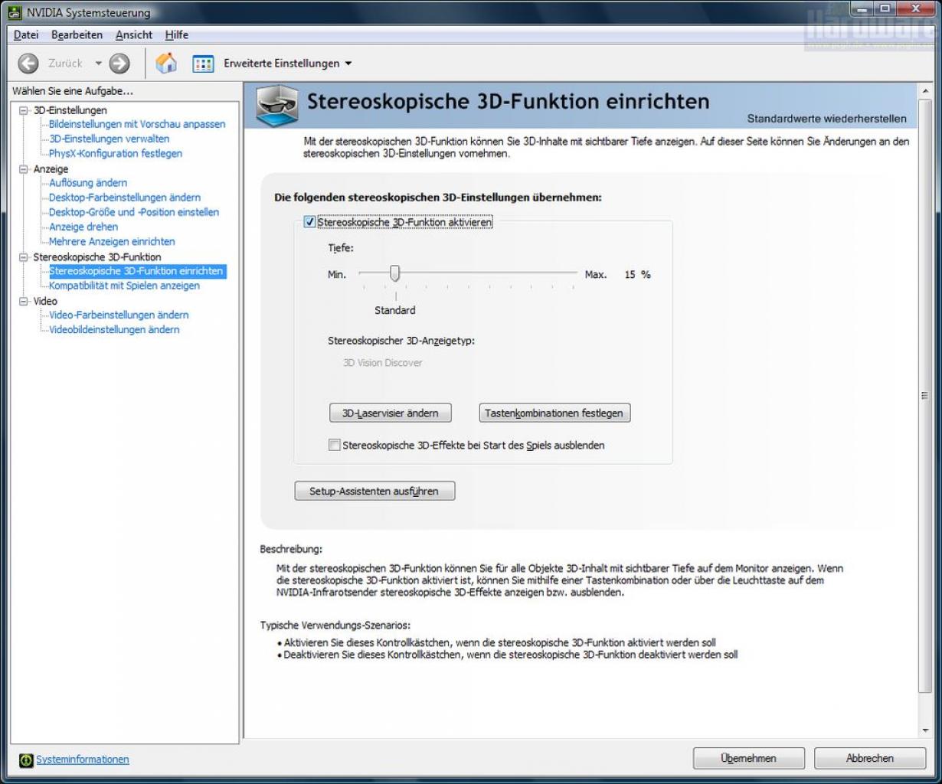Click the Abbrechen button
Screen dimensions: 942x784
point(869,759)
